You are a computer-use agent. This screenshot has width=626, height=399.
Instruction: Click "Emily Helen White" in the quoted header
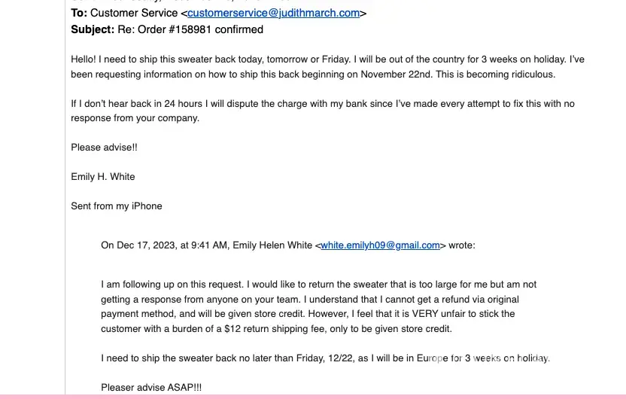pyautogui.click(x=272, y=245)
